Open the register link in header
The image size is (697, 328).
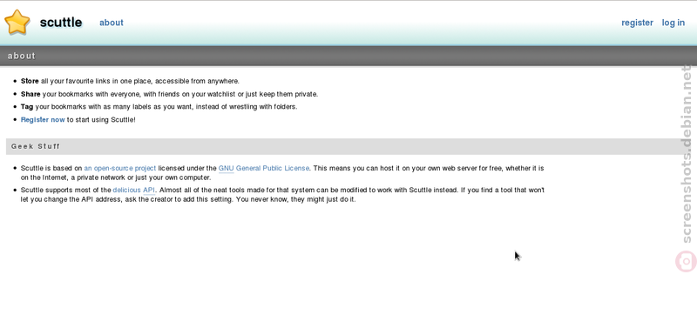637,23
